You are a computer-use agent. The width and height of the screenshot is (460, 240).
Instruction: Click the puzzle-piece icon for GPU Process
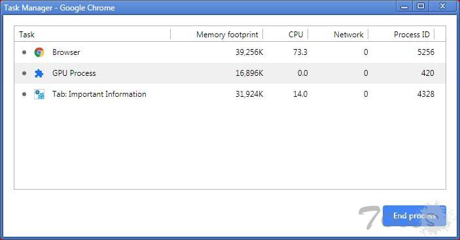[39, 73]
